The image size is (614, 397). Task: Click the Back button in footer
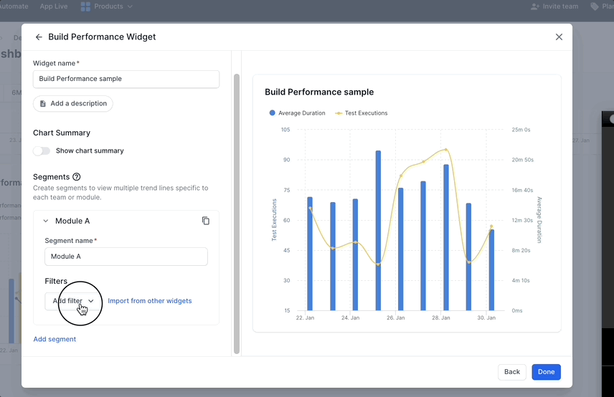click(511, 372)
